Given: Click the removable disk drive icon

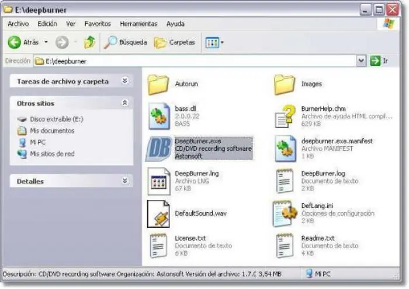Looking at the screenshot, I should coord(22,119).
